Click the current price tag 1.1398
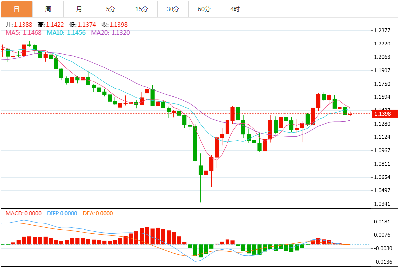 pos(383,114)
